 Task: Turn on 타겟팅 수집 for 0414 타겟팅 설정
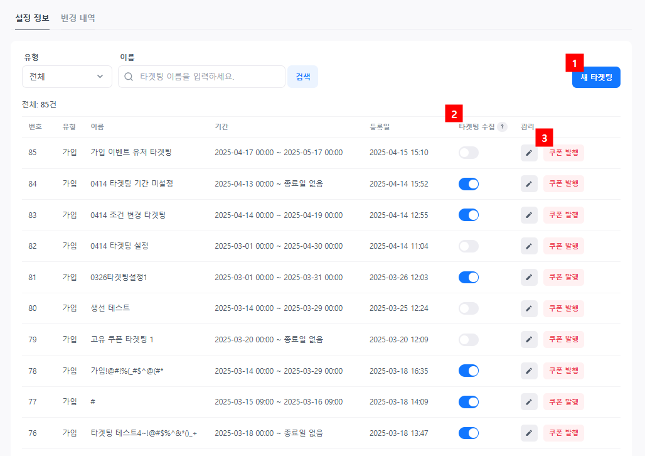(469, 246)
